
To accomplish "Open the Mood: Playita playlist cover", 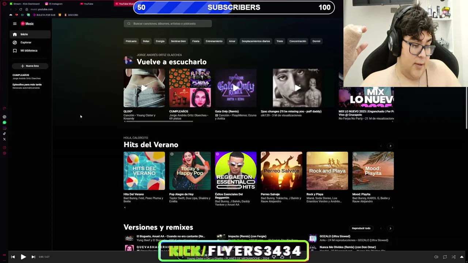I will pos(373,171).
